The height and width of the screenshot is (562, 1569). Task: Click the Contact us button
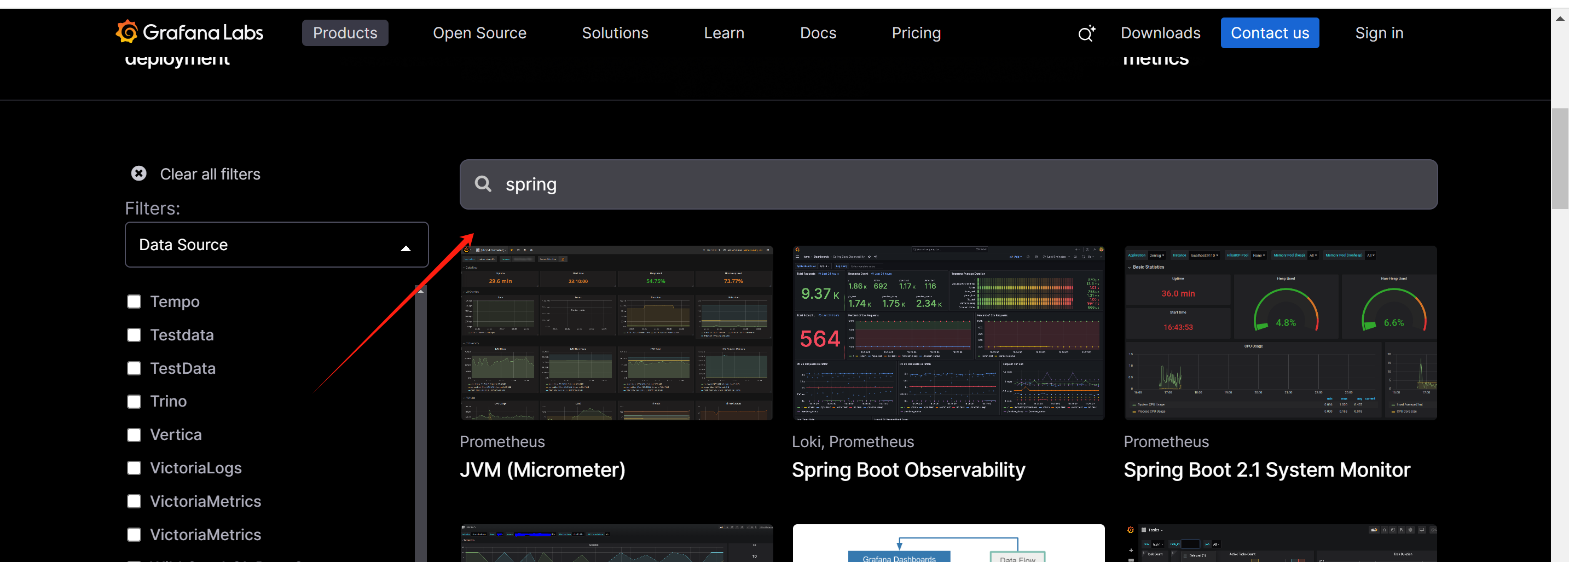click(1269, 33)
